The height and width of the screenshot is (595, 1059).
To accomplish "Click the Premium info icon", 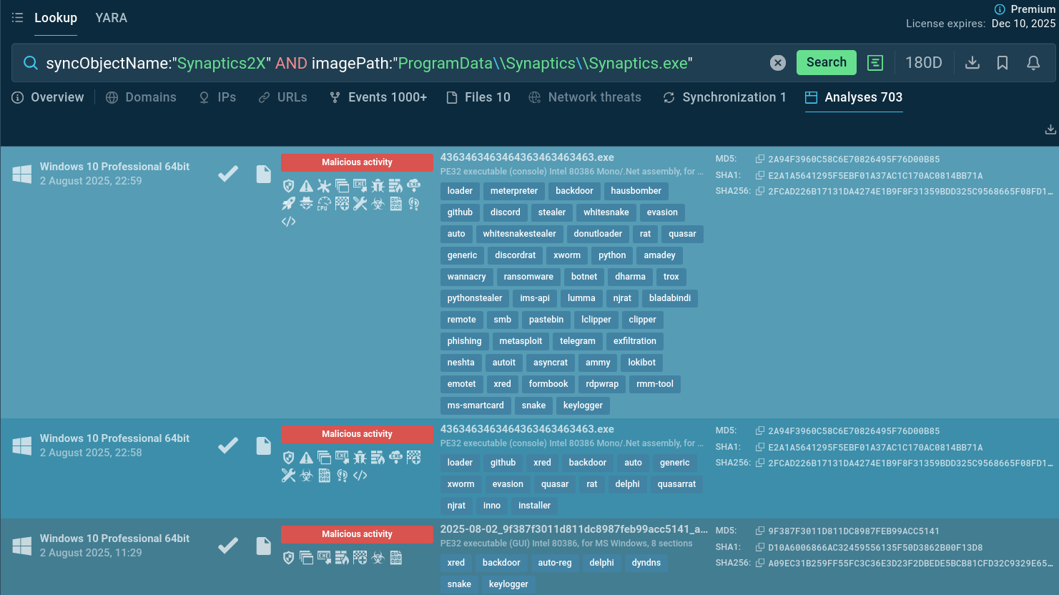I will point(1000,9).
